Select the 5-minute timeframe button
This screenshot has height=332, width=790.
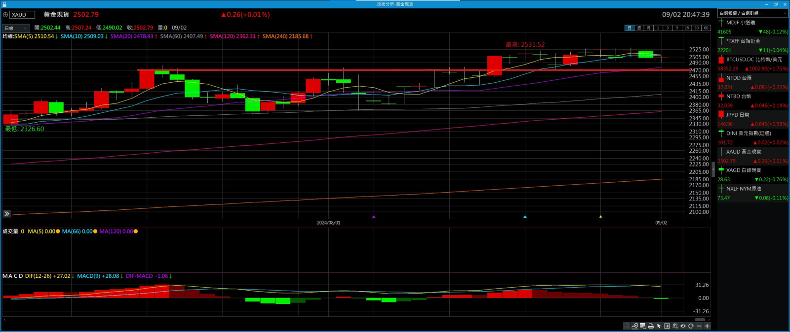pos(677,28)
